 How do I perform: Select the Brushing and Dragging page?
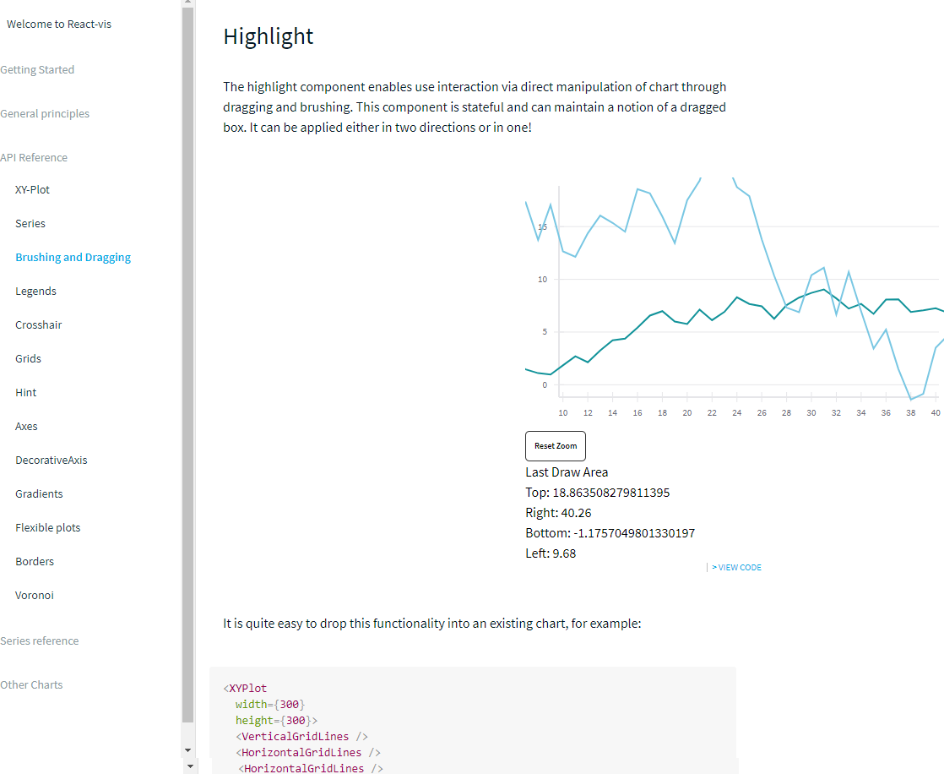pyautogui.click(x=73, y=257)
